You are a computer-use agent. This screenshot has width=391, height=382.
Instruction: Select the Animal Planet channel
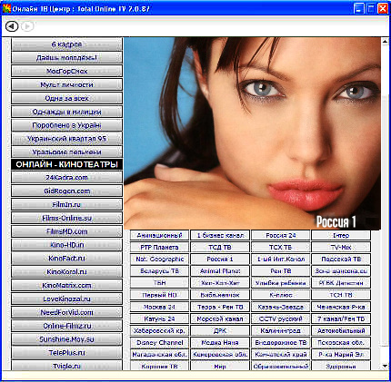(x=220, y=271)
